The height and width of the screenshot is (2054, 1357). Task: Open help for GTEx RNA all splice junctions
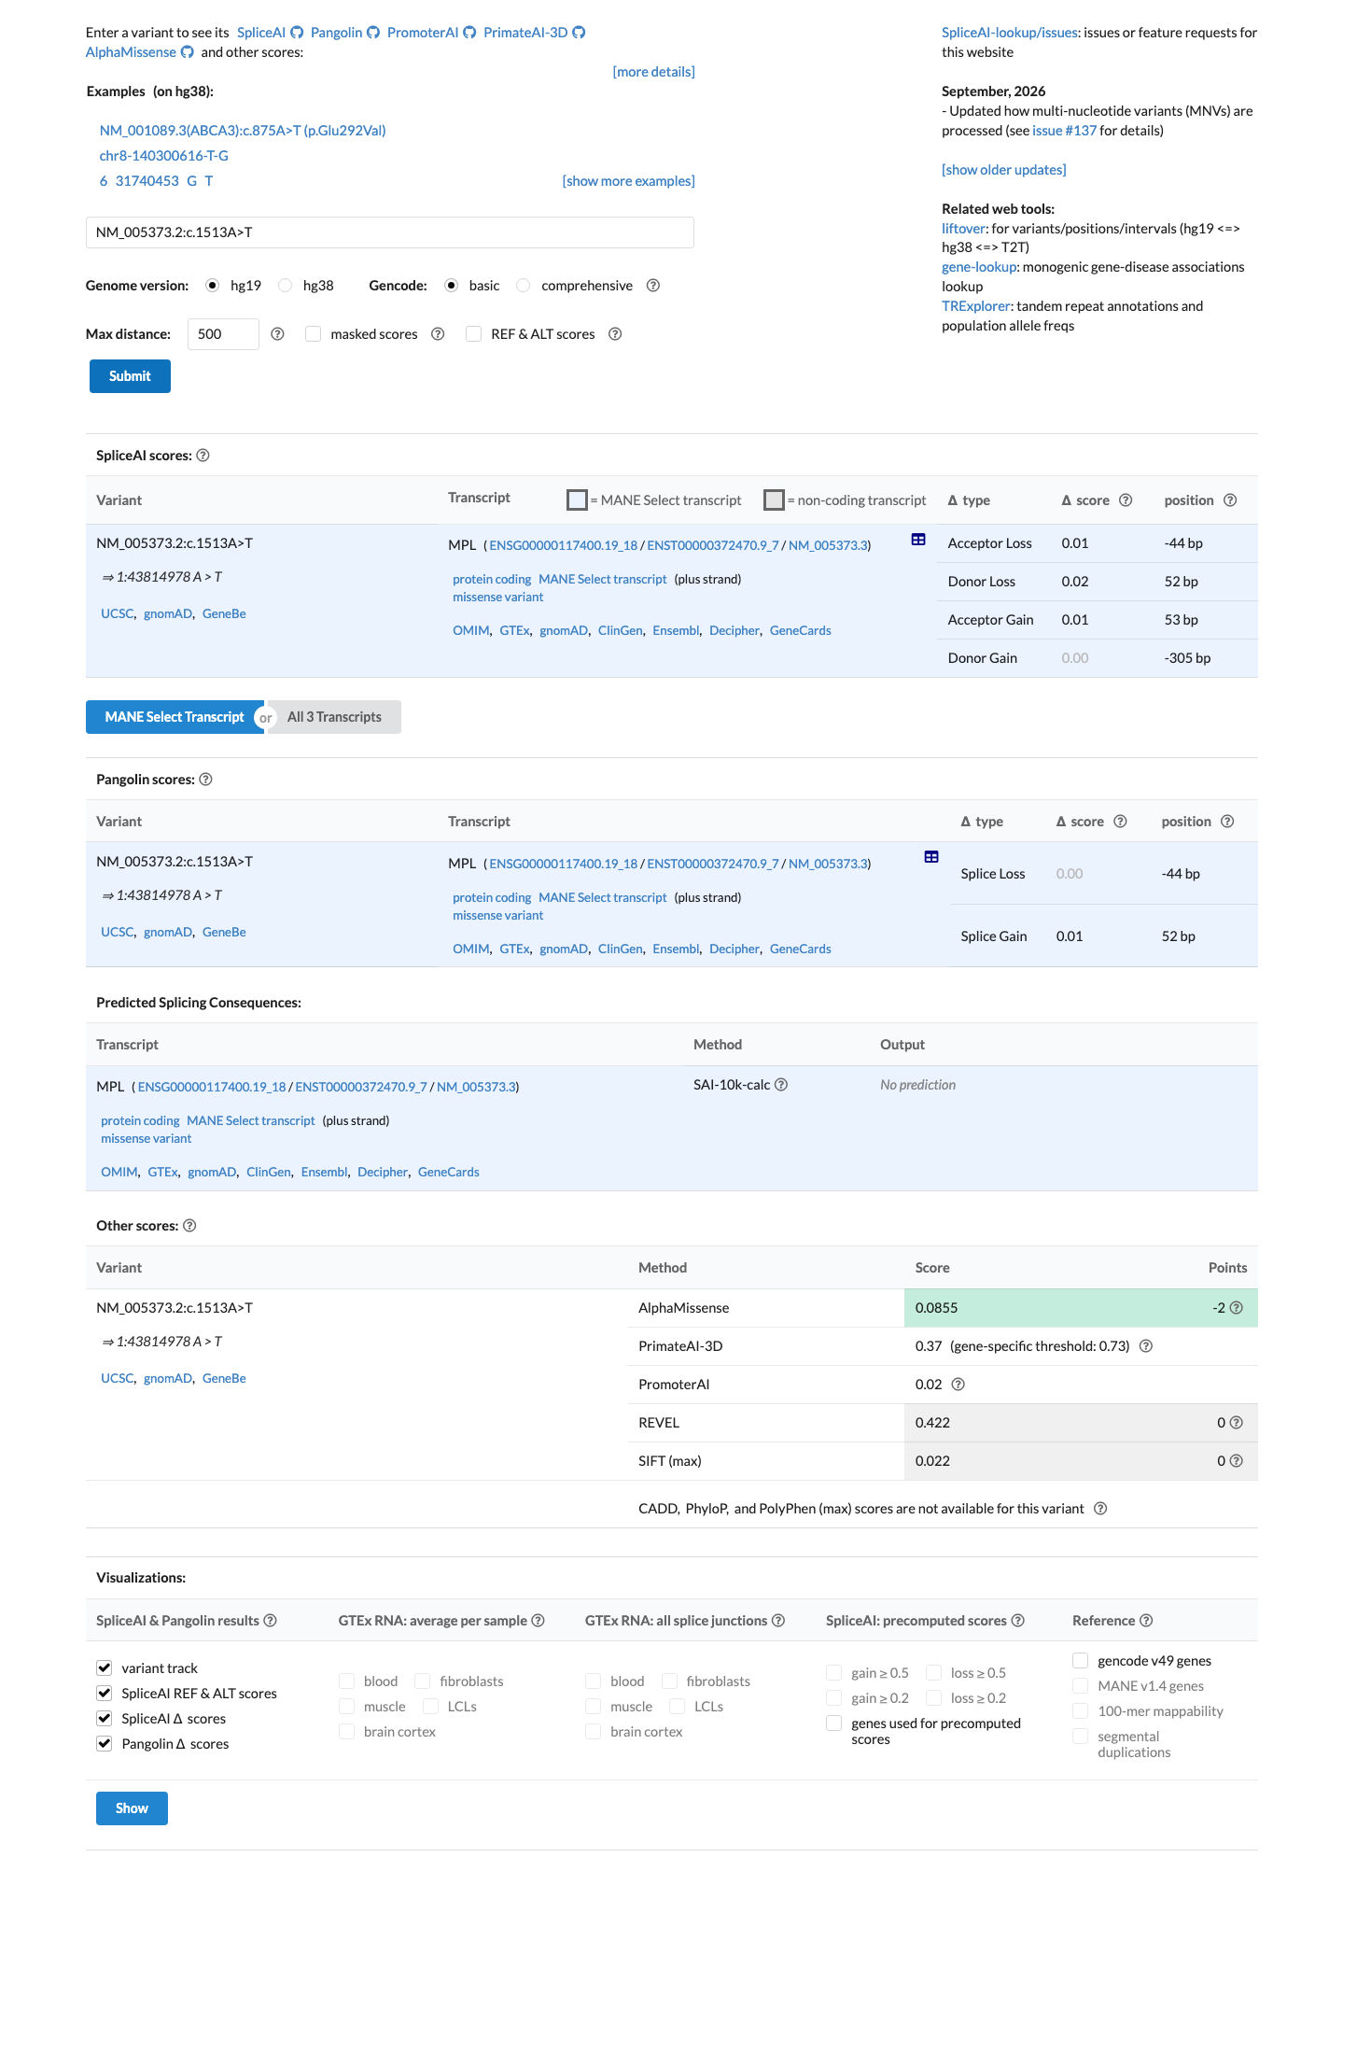(x=778, y=1621)
